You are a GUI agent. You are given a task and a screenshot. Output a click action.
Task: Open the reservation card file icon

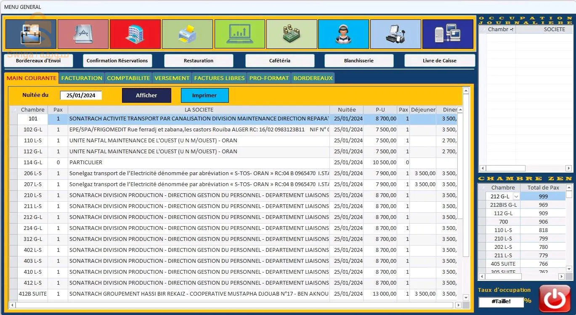[x=31, y=34]
